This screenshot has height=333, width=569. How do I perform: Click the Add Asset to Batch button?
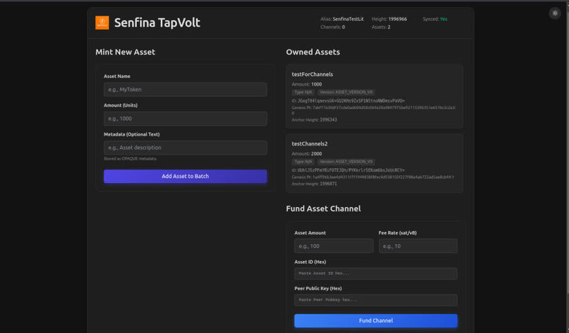(185, 176)
